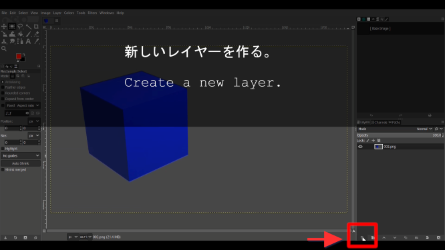Open the layer Mode Normal dropdown
This screenshot has width=445, height=250.
tap(424, 129)
